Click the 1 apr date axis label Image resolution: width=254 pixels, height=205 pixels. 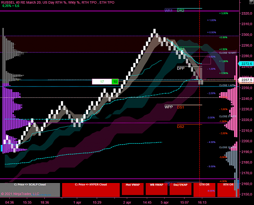(77, 203)
